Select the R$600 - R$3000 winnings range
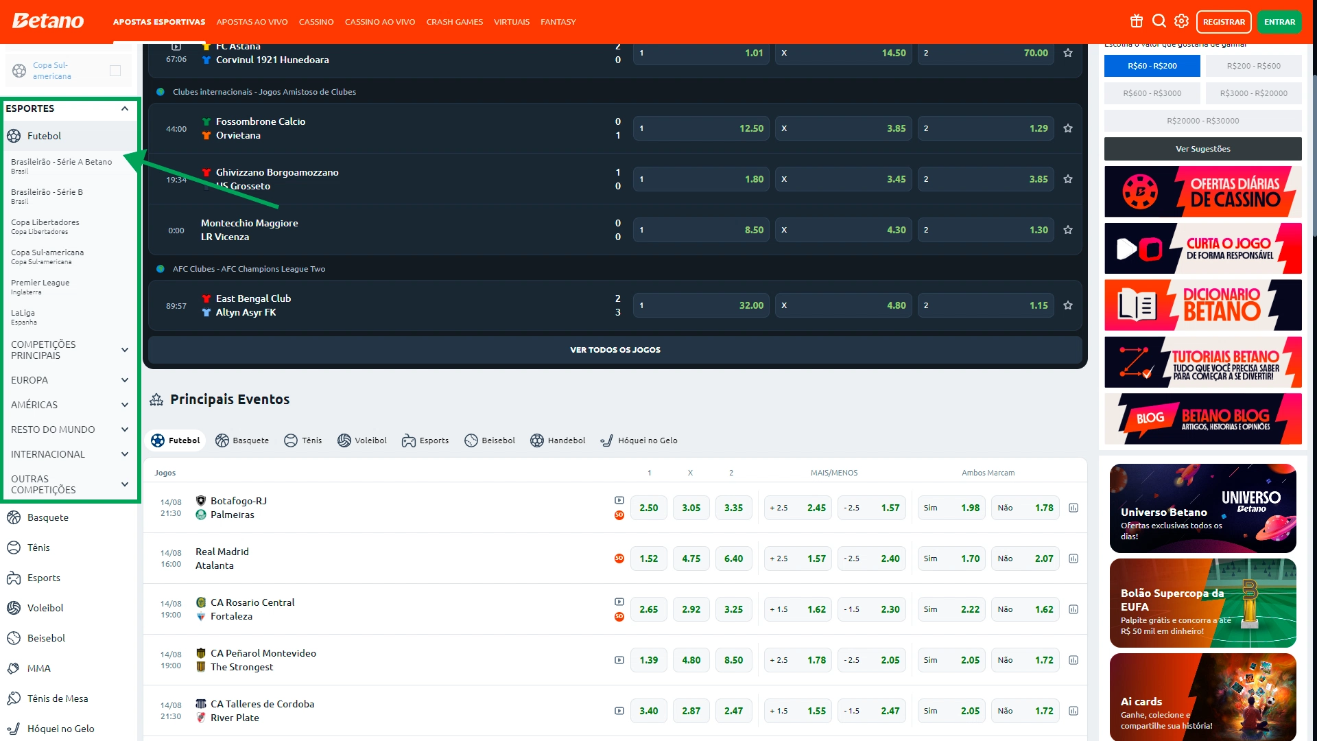The width and height of the screenshot is (1317, 741). [x=1152, y=93]
